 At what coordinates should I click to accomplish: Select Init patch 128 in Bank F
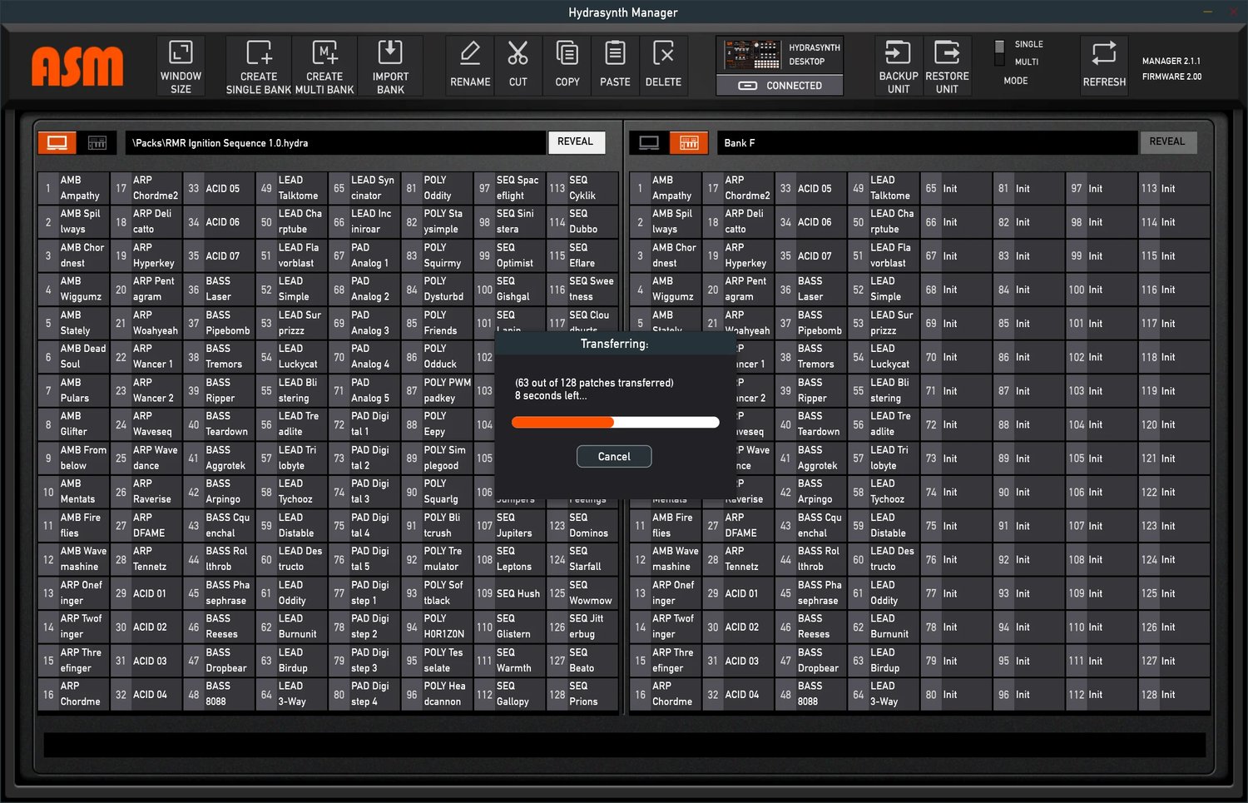click(x=1174, y=694)
